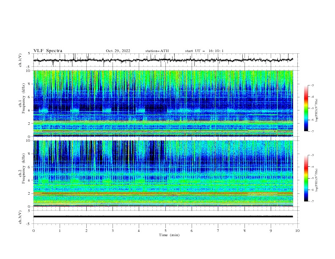Click the ch.1 spectrogram plot
This screenshot has width=335, height=259.
click(x=163, y=103)
